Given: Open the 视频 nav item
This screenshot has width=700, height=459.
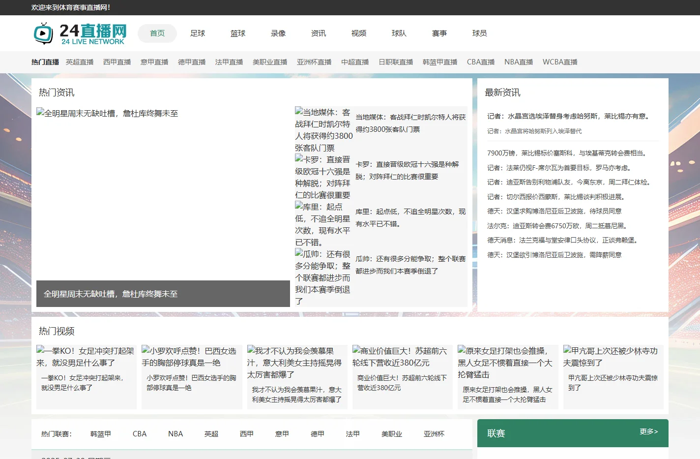Looking at the screenshot, I should click(359, 33).
